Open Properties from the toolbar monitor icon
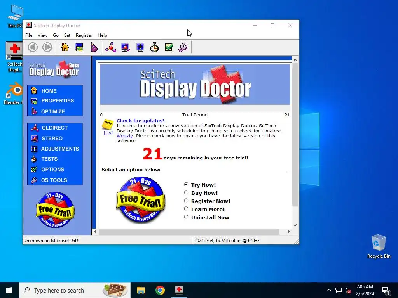This screenshot has height=298, width=398. point(79,47)
